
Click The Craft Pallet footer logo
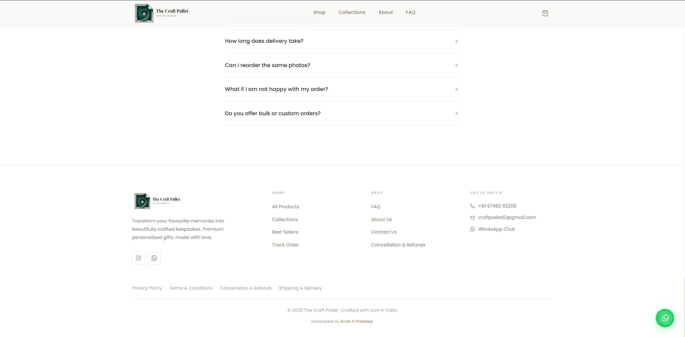[x=158, y=201]
